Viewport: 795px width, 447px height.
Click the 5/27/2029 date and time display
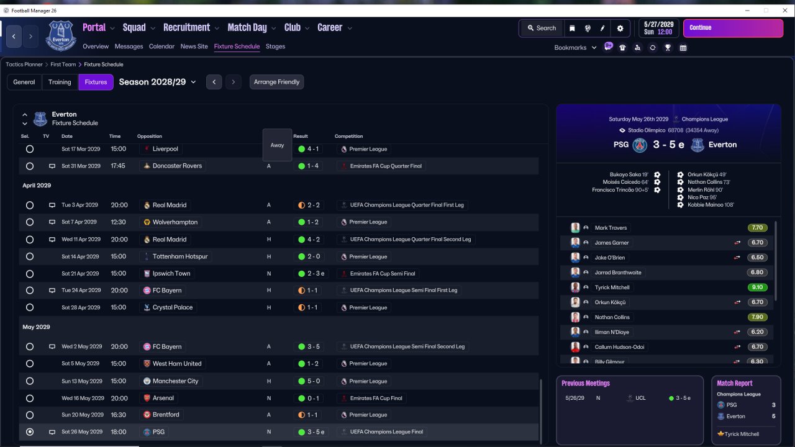click(658, 28)
